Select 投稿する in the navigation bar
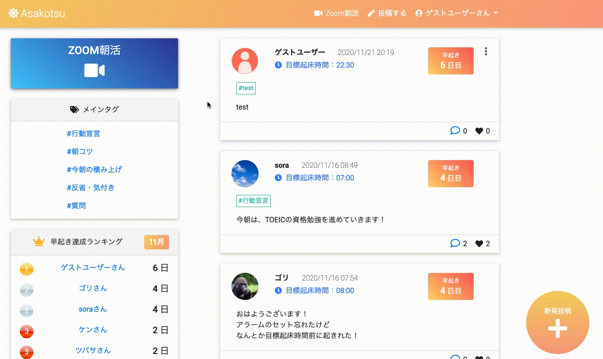The height and width of the screenshot is (359, 603). [x=391, y=13]
